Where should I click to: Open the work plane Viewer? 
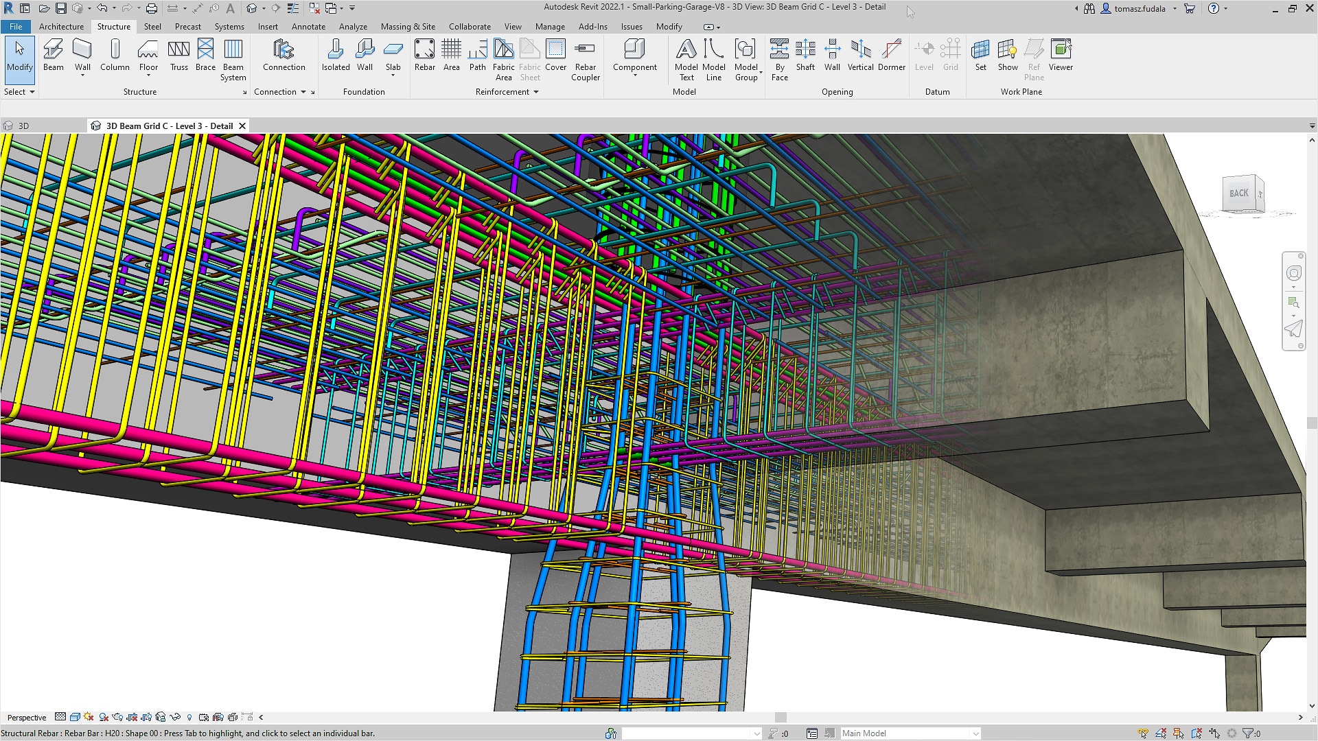point(1061,55)
